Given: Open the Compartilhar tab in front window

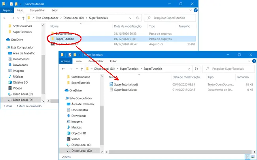Looking at the screenshot, I should point(96,61).
